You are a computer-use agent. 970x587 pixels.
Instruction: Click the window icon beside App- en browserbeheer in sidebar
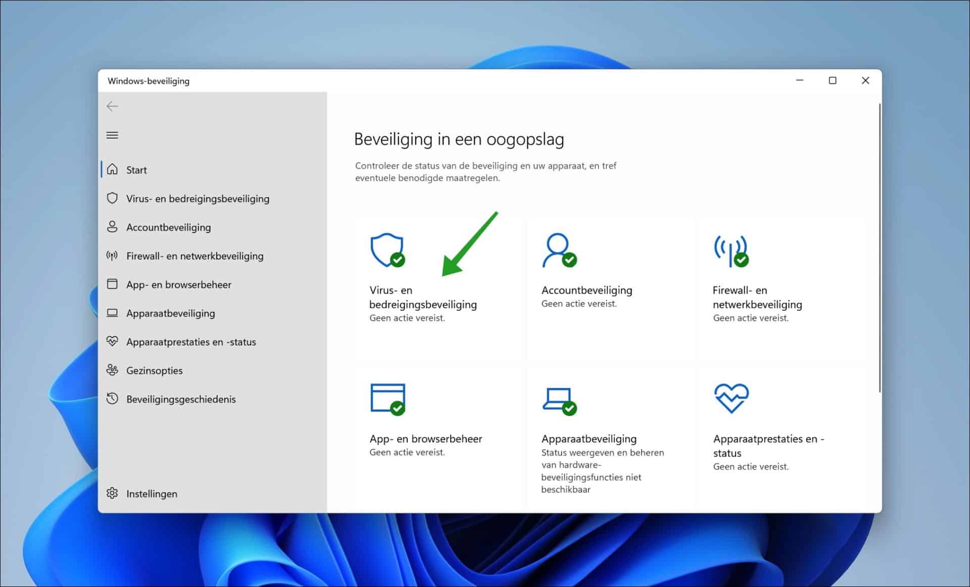pyautogui.click(x=112, y=284)
